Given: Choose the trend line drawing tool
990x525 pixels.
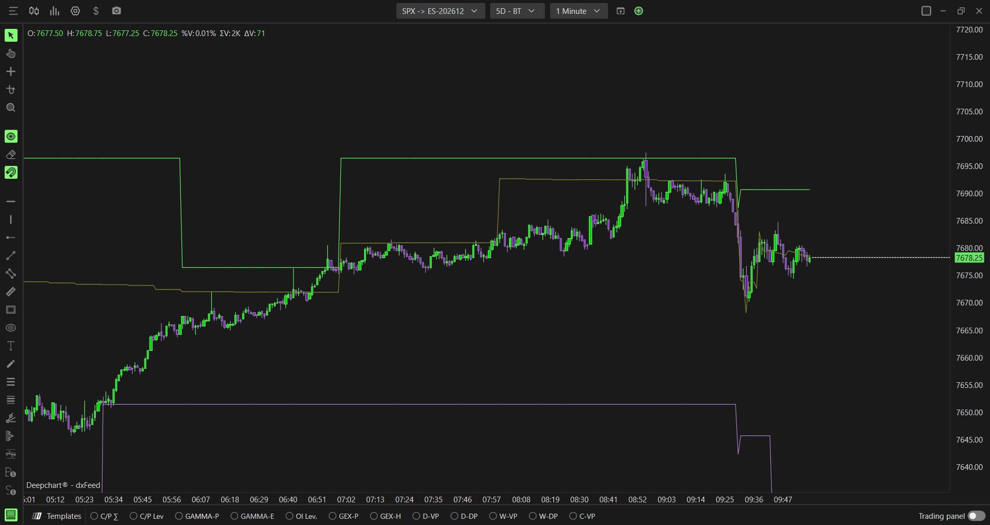Looking at the screenshot, I should (x=11, y=256).
